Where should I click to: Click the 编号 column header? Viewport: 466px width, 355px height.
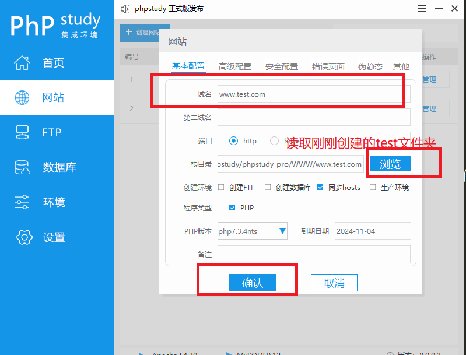pos(132,57)
